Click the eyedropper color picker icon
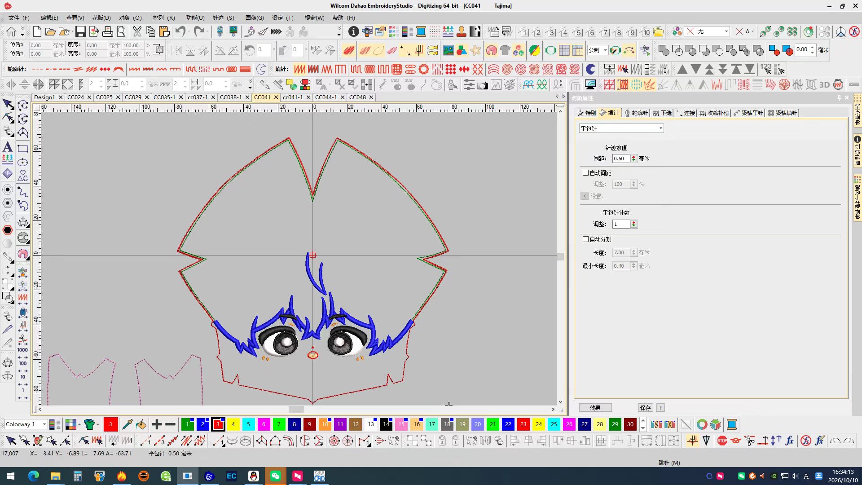The image size is (862, 485). click(x=128, y=424)
